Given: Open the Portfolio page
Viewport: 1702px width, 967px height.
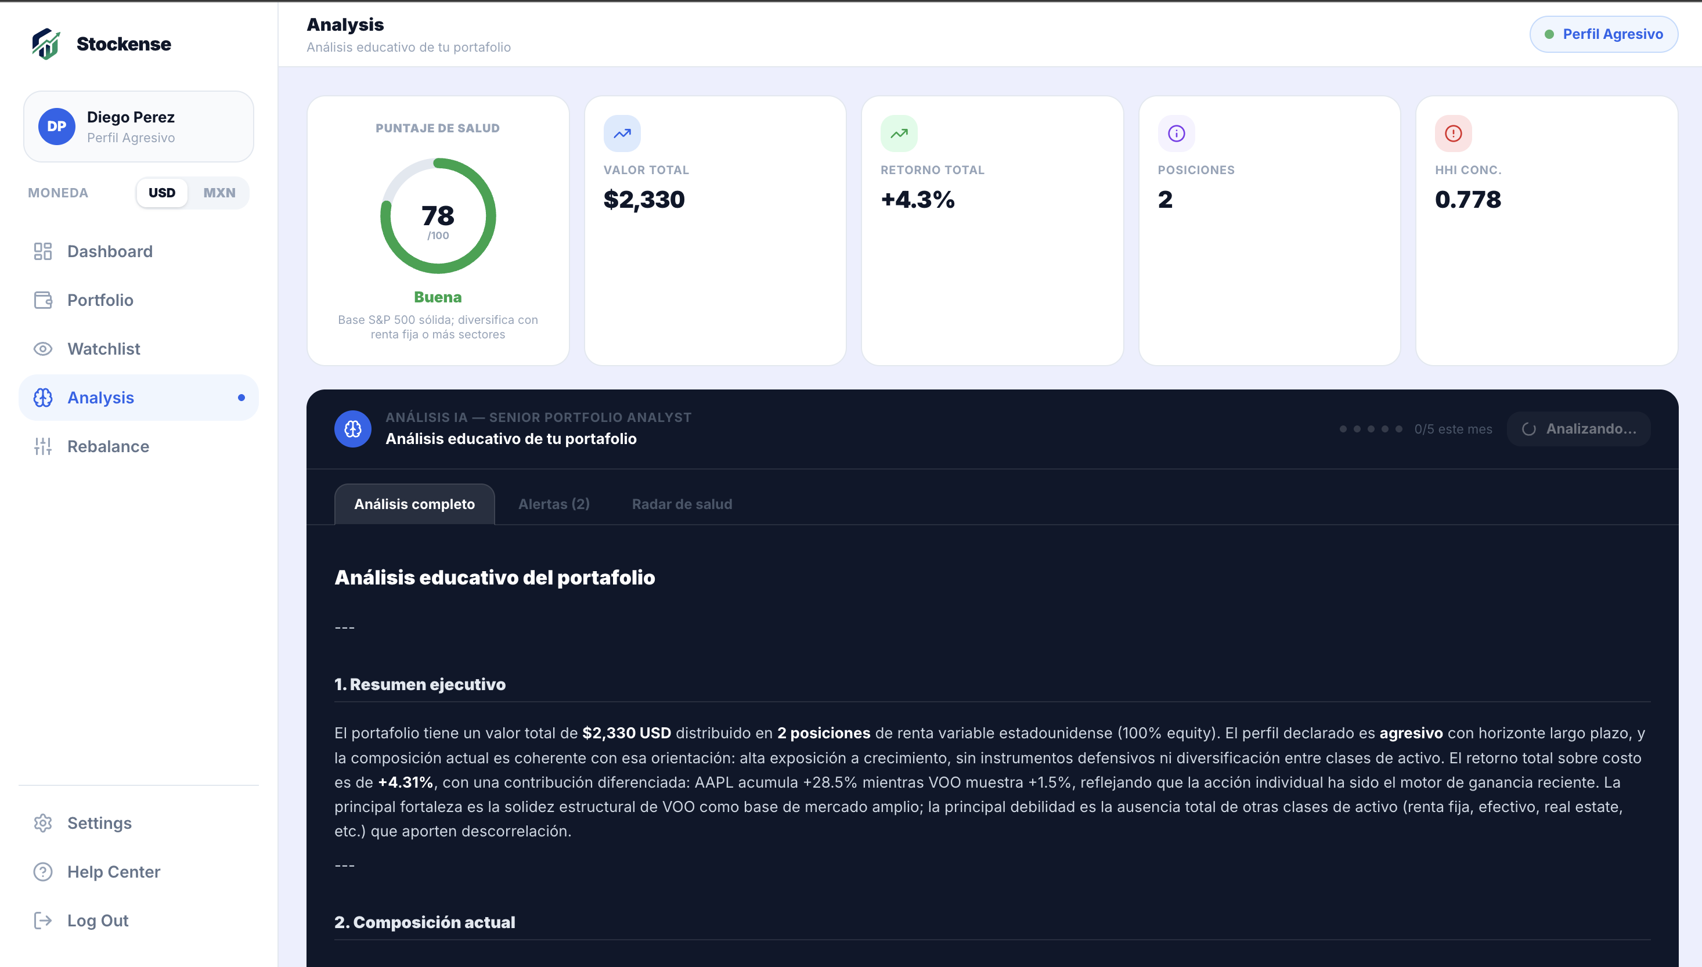Looking at the screenshot, I should point(139,300).
